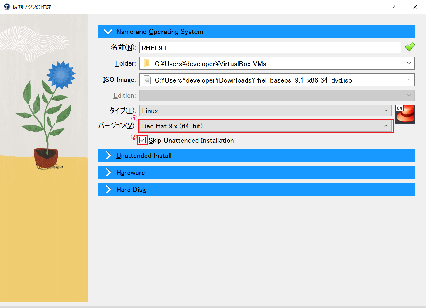Click the yellow folder icon in Folder field

tap(147, 63)
